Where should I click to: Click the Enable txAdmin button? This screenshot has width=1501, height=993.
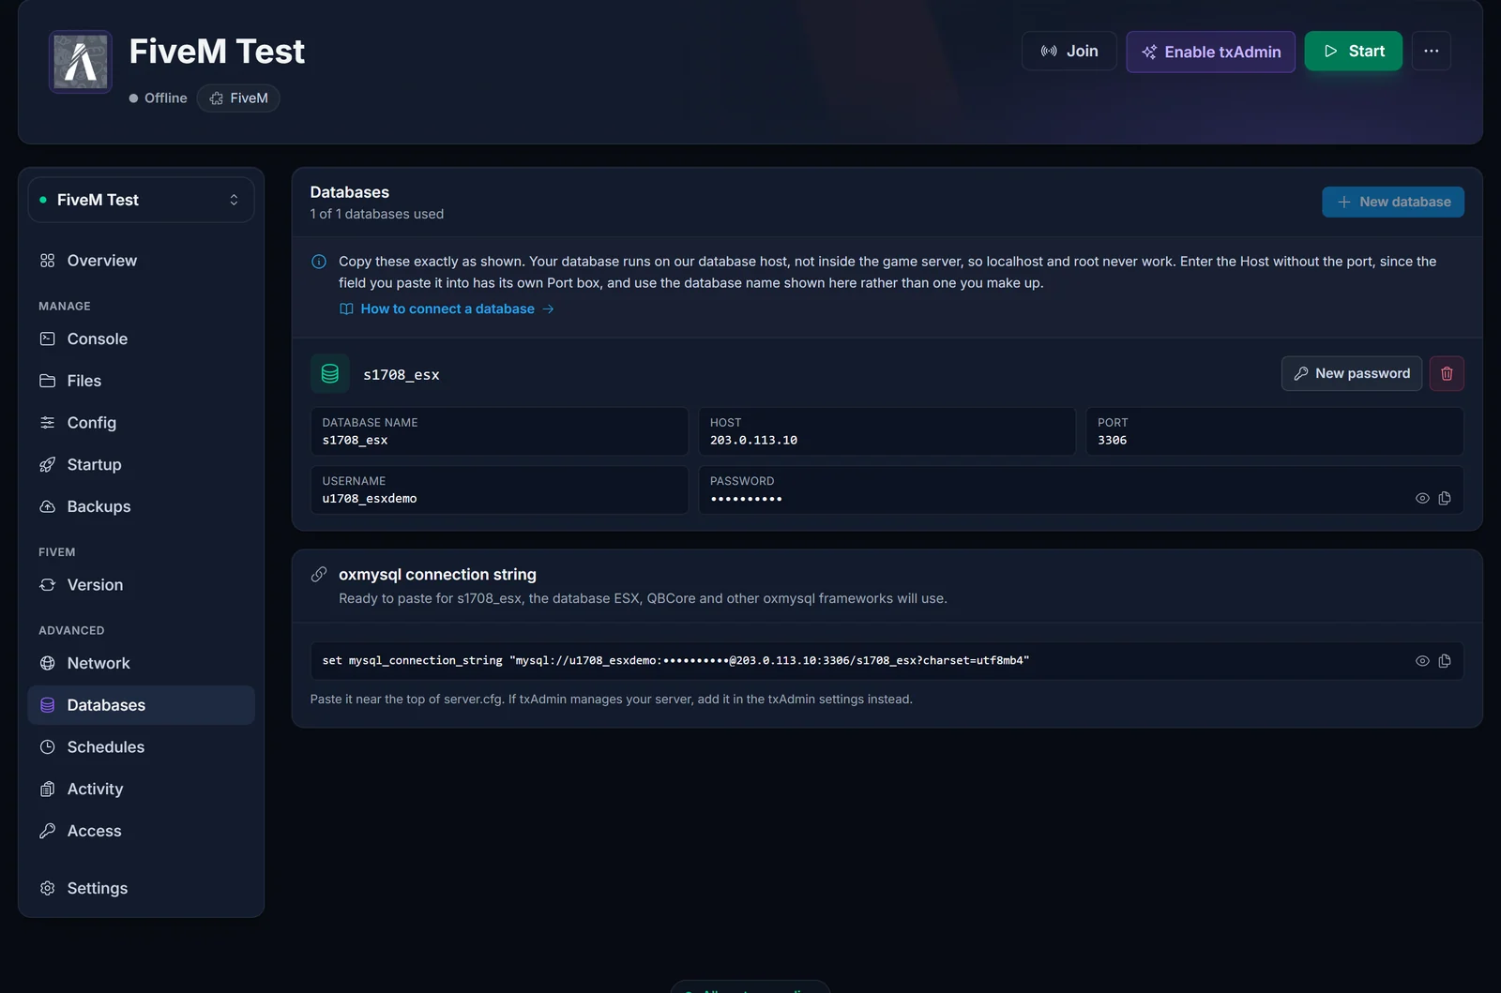point(1210,52)
